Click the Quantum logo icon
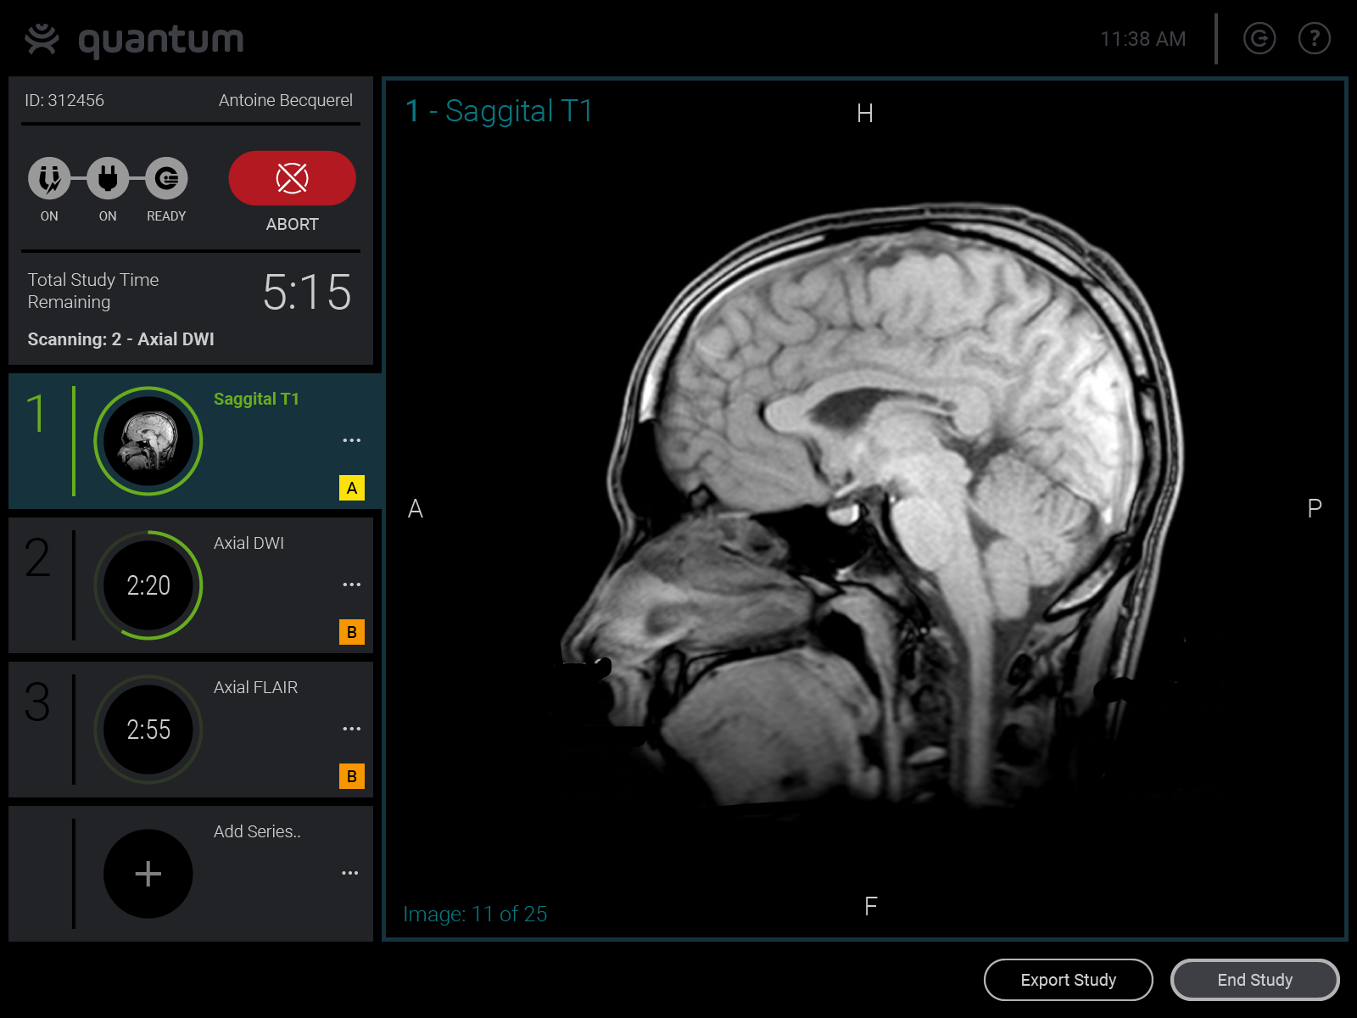The width and height of the screenshot is (1357, 1018). click(42, 39)
